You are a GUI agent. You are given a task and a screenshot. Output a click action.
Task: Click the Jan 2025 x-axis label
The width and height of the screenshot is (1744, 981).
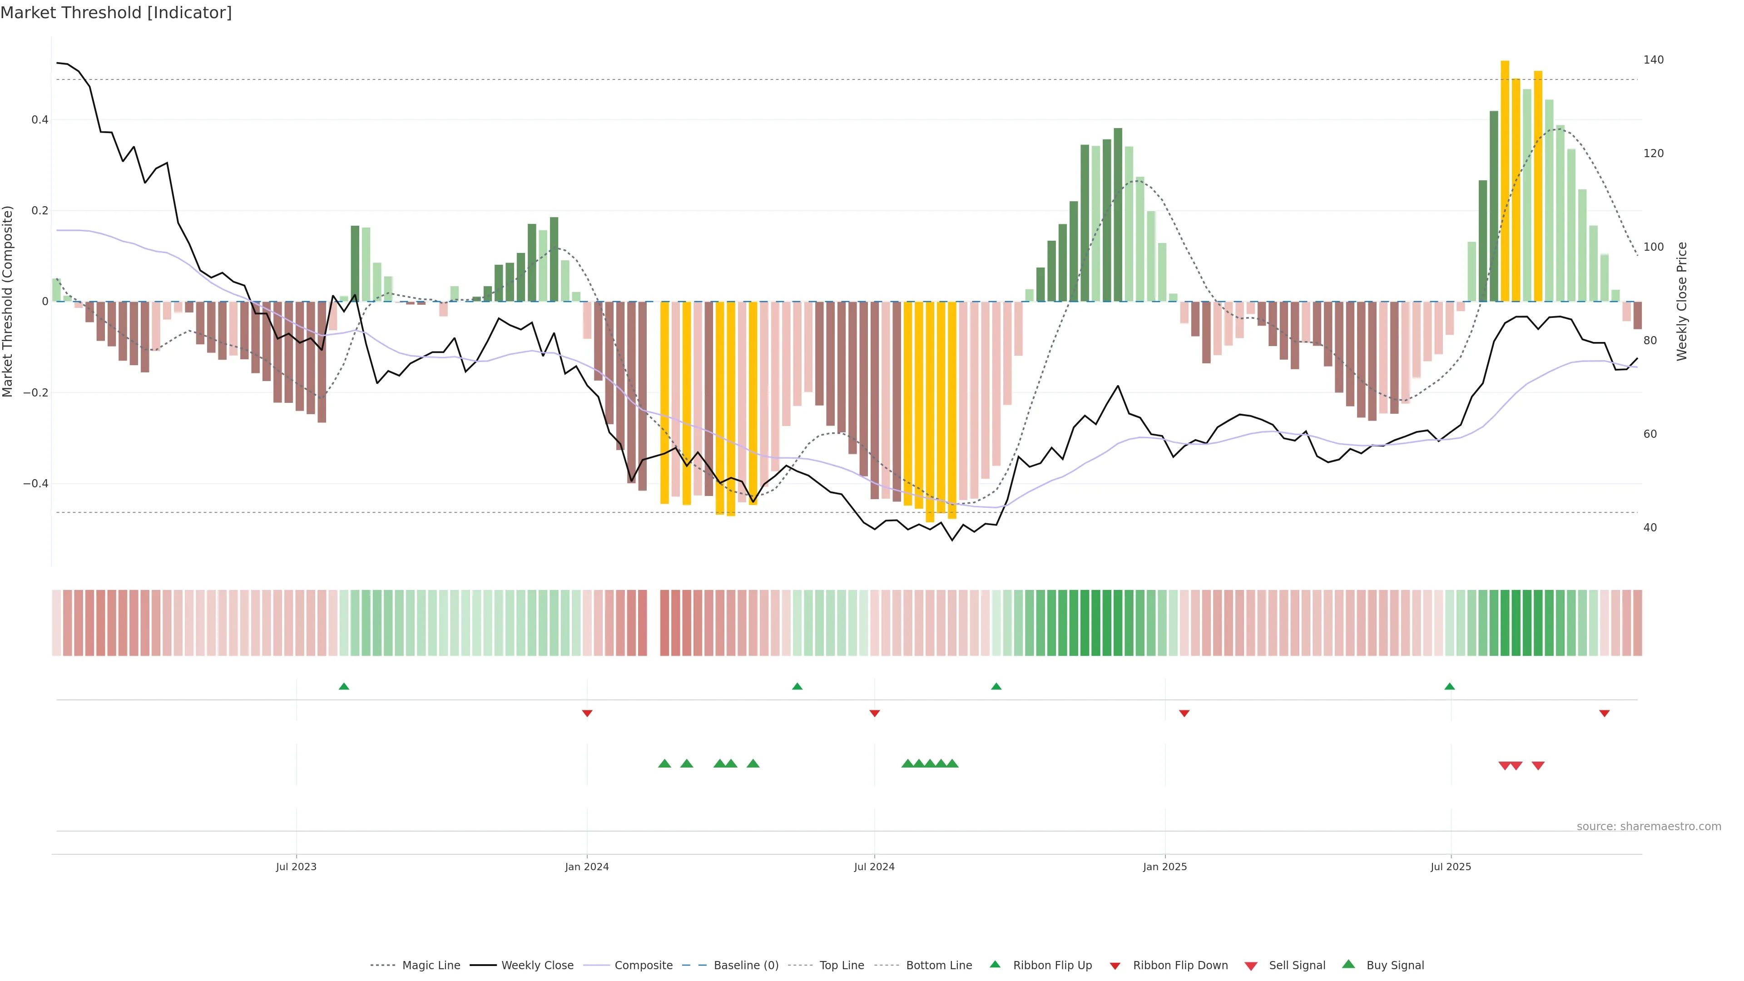click(x=1164, y=867)
